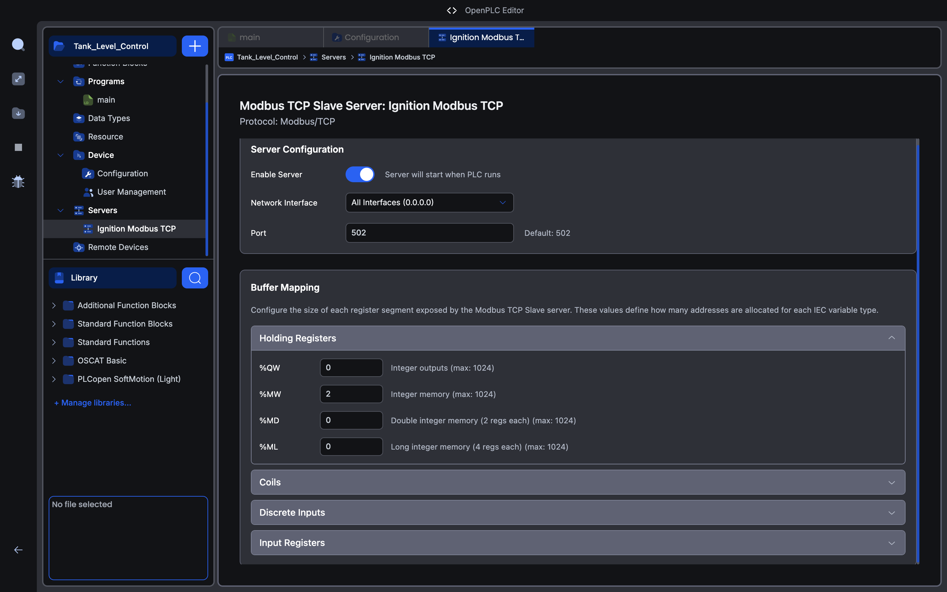Expand the OSCAT Basic library chevron
Screen dimensions: 947x592
(x=54, y=360)
